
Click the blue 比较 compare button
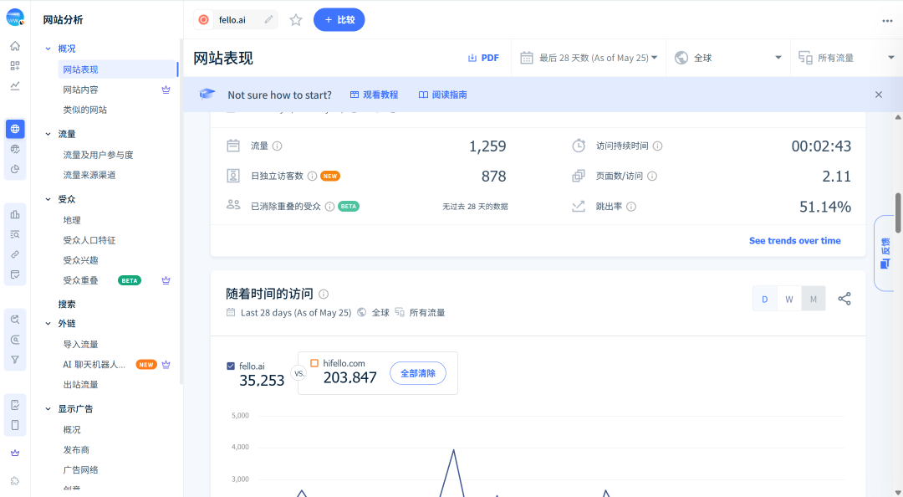pos(339,19)
